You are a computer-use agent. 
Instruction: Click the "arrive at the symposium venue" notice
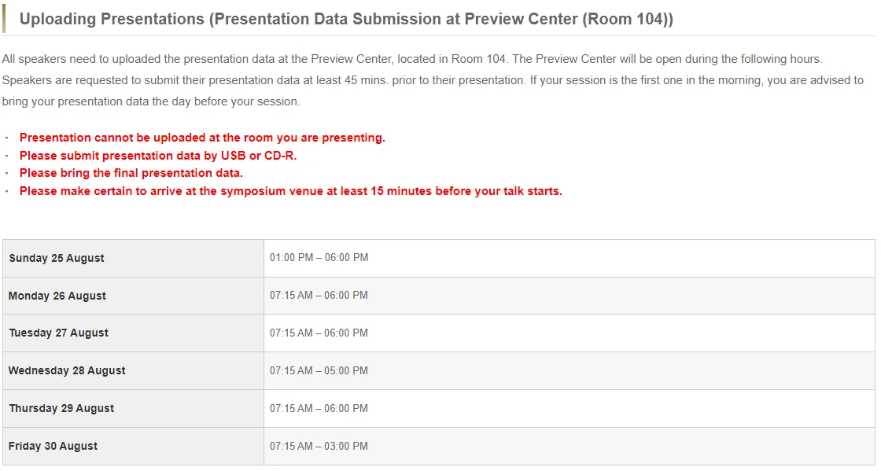291,191
